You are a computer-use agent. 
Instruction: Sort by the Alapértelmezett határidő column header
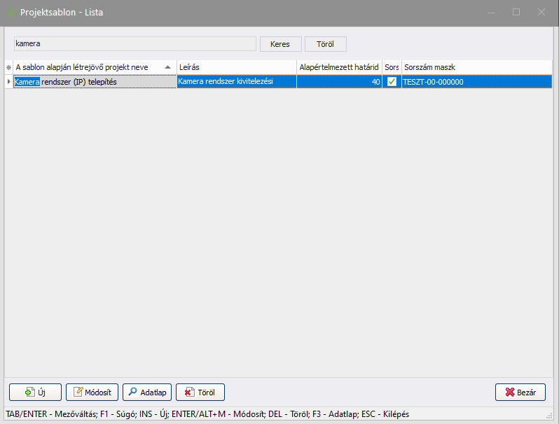(339, 67)
